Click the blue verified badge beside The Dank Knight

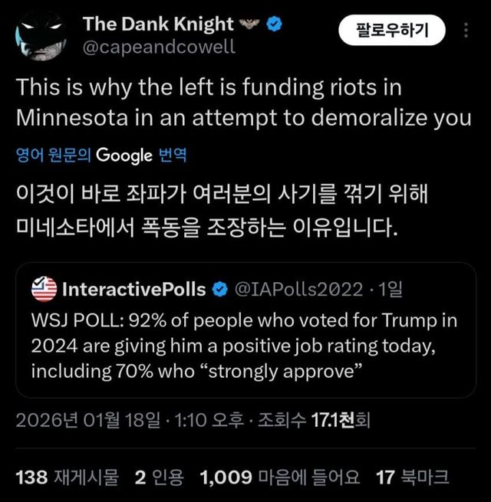[274, 25]
